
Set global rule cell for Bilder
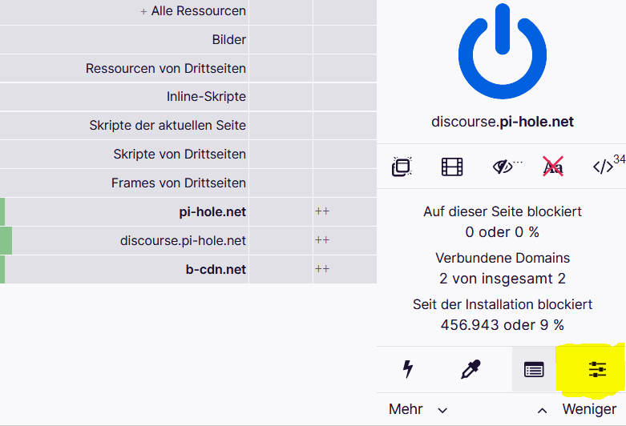[x=281, y=40]
